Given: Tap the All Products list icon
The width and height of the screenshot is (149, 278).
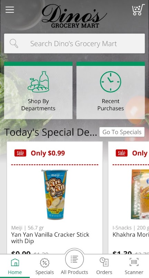Looking at the screenshot, I should pyautogui.click(x=74, y=259).
